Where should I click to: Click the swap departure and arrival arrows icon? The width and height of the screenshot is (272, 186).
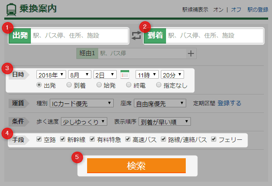[x=136, y=36]
